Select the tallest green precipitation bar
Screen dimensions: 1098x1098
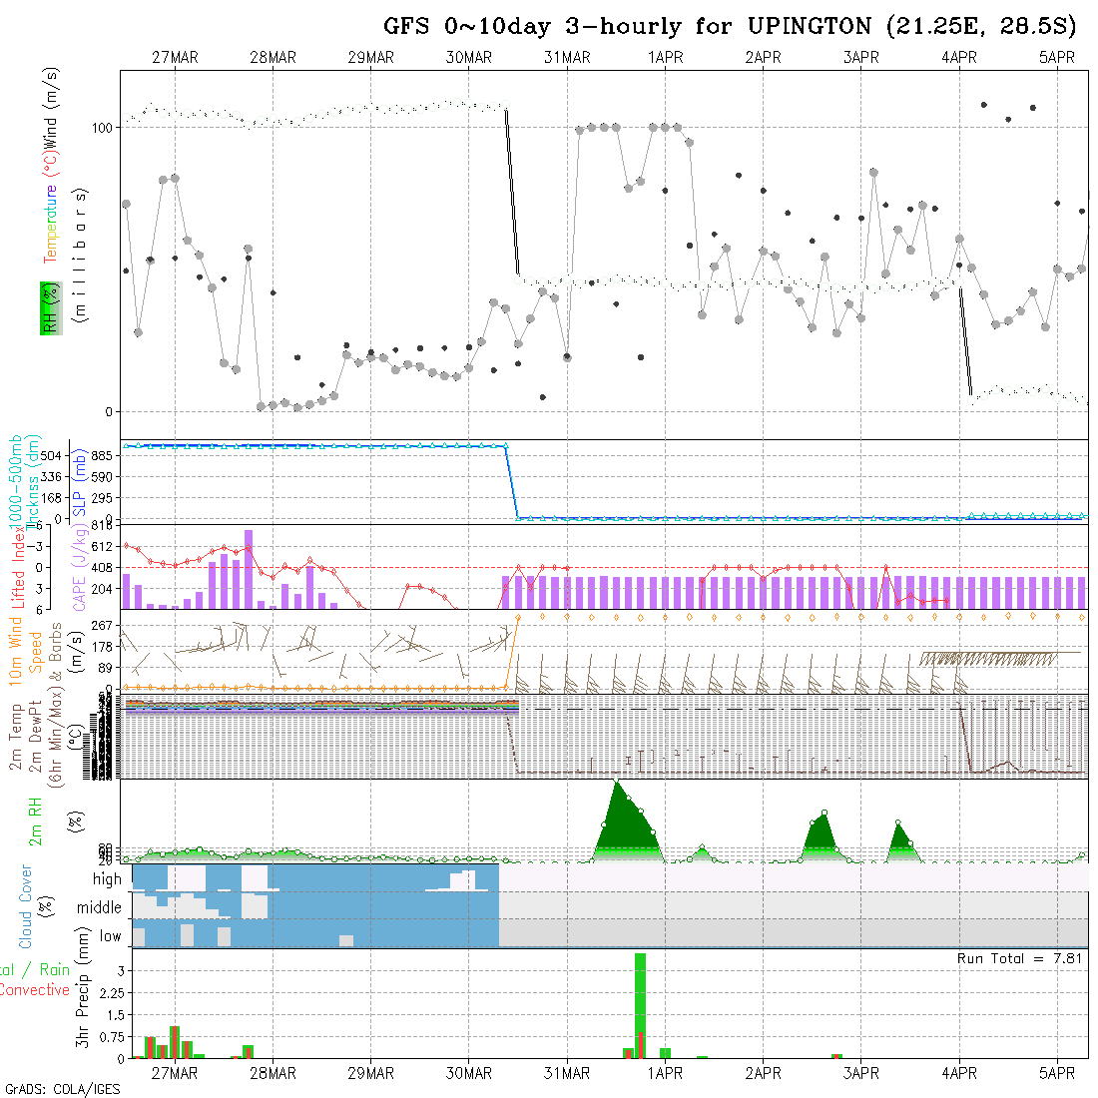click(x=640, y=1005)
